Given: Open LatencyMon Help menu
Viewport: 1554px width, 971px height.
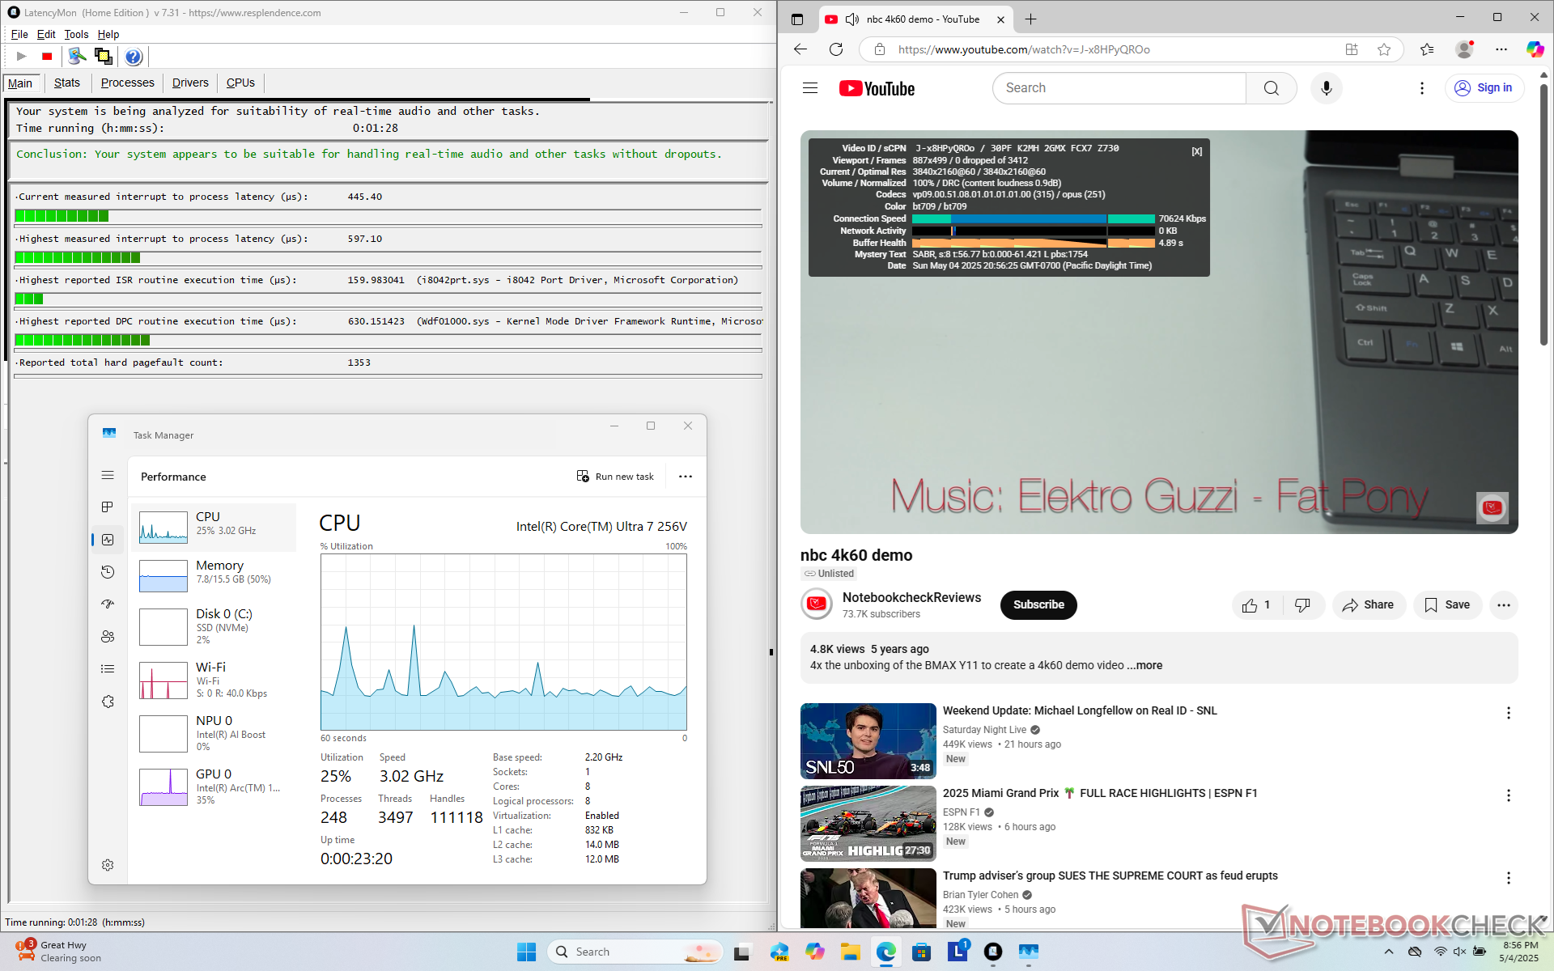Looking at the screenshot, I should coord(108,34).
